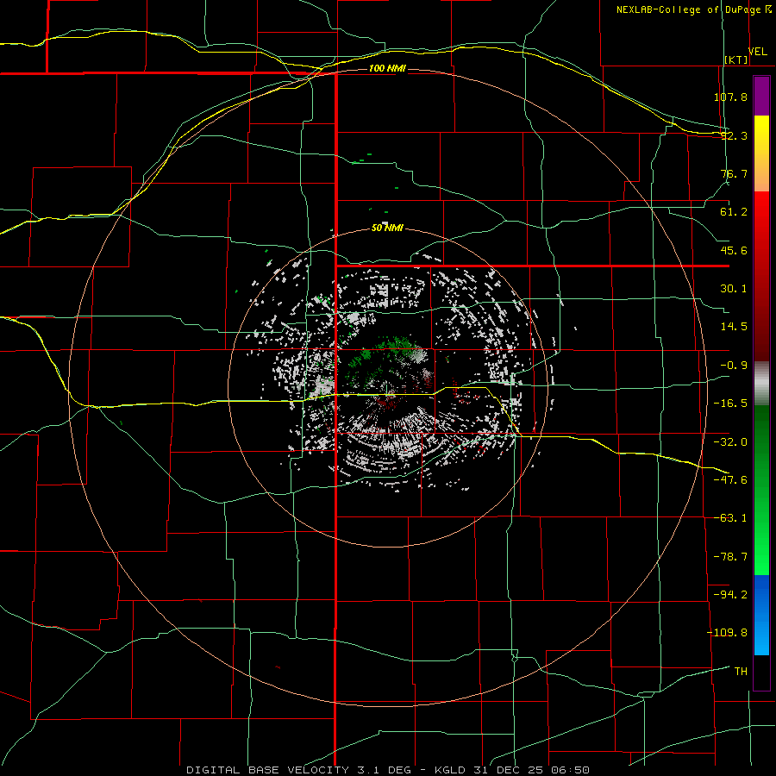Click the 61.2 legend value

(734, 212)
